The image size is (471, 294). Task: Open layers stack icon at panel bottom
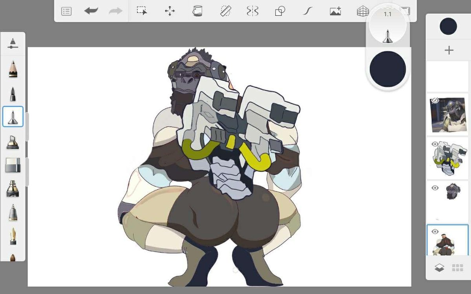[439, 268]
